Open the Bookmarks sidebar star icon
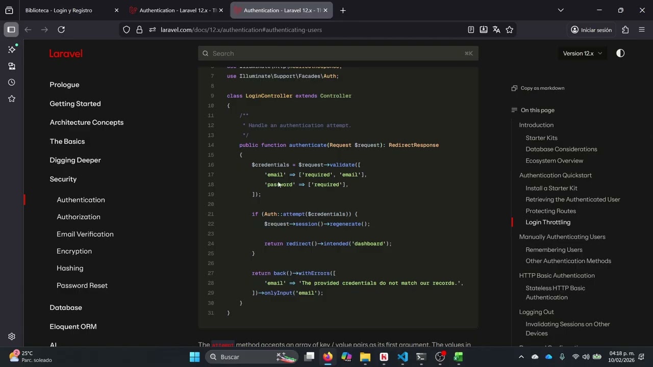 pyautogui.click(x=12, y=98)
